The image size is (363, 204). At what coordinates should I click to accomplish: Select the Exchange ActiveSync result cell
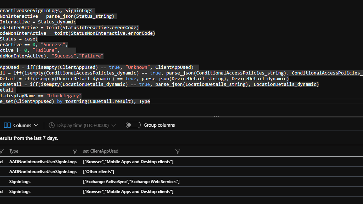pyautogui.click(x=131, y=182)
